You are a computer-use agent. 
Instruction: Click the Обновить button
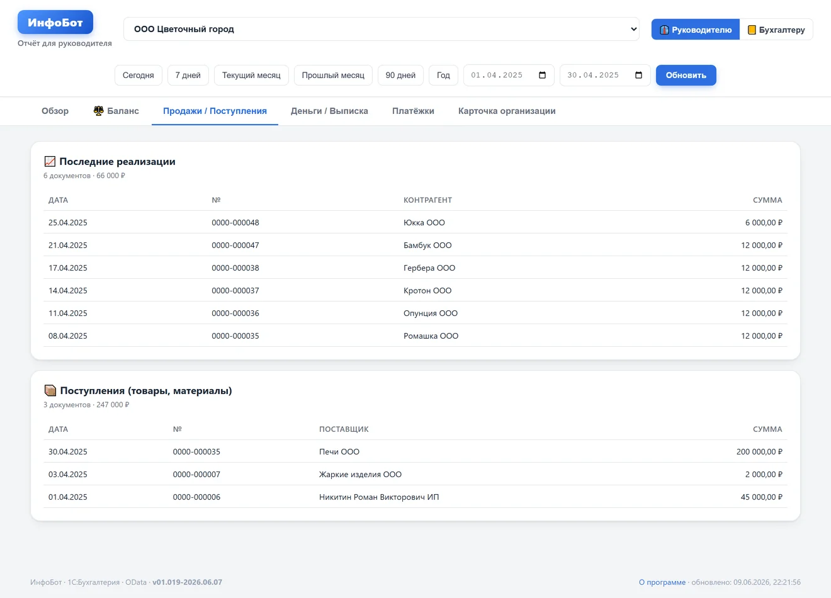[x=686, y=75]
